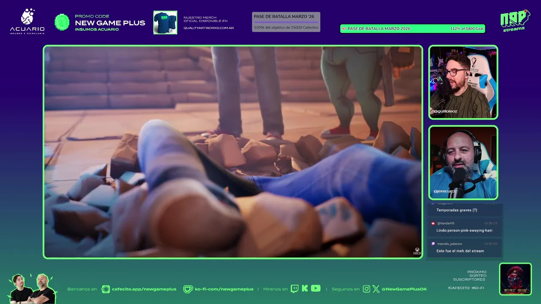
Task: Open the X icon in footer
Action: [x=376, y=289]
